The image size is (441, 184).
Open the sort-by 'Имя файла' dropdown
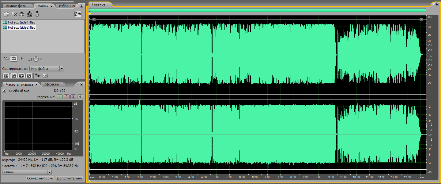(x=47, y=69)
